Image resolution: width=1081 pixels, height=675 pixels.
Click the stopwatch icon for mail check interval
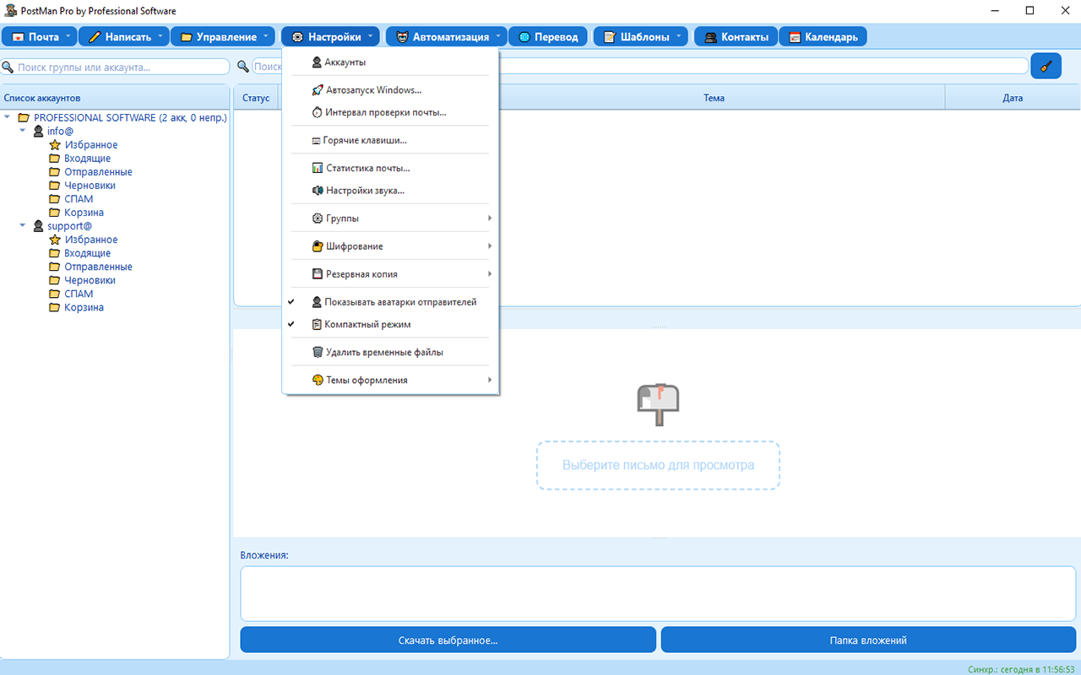pyautogui.click(x=318, y=112)
